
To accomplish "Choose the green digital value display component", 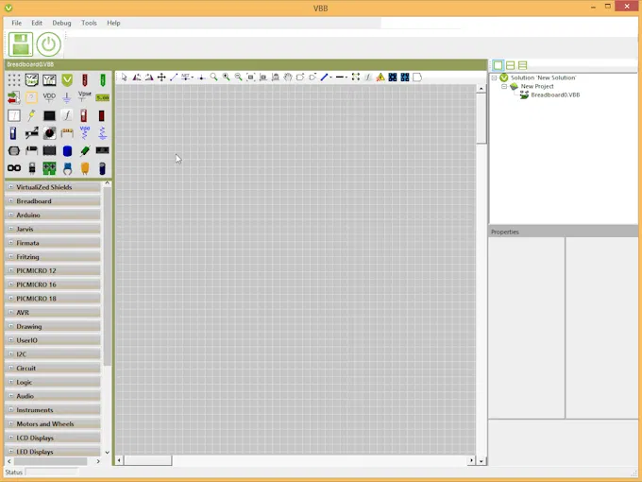I will 102,97.
